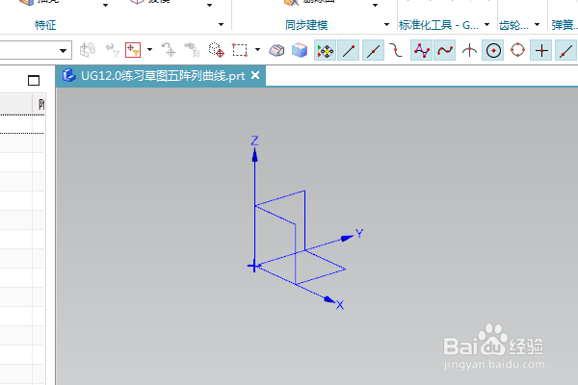Click the highlight hidden edges icon
The width and height of the screenshot is (578, 385).
point(276,50)
